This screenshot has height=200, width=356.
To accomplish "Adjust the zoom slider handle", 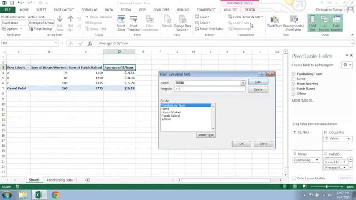I will (327, 187).
